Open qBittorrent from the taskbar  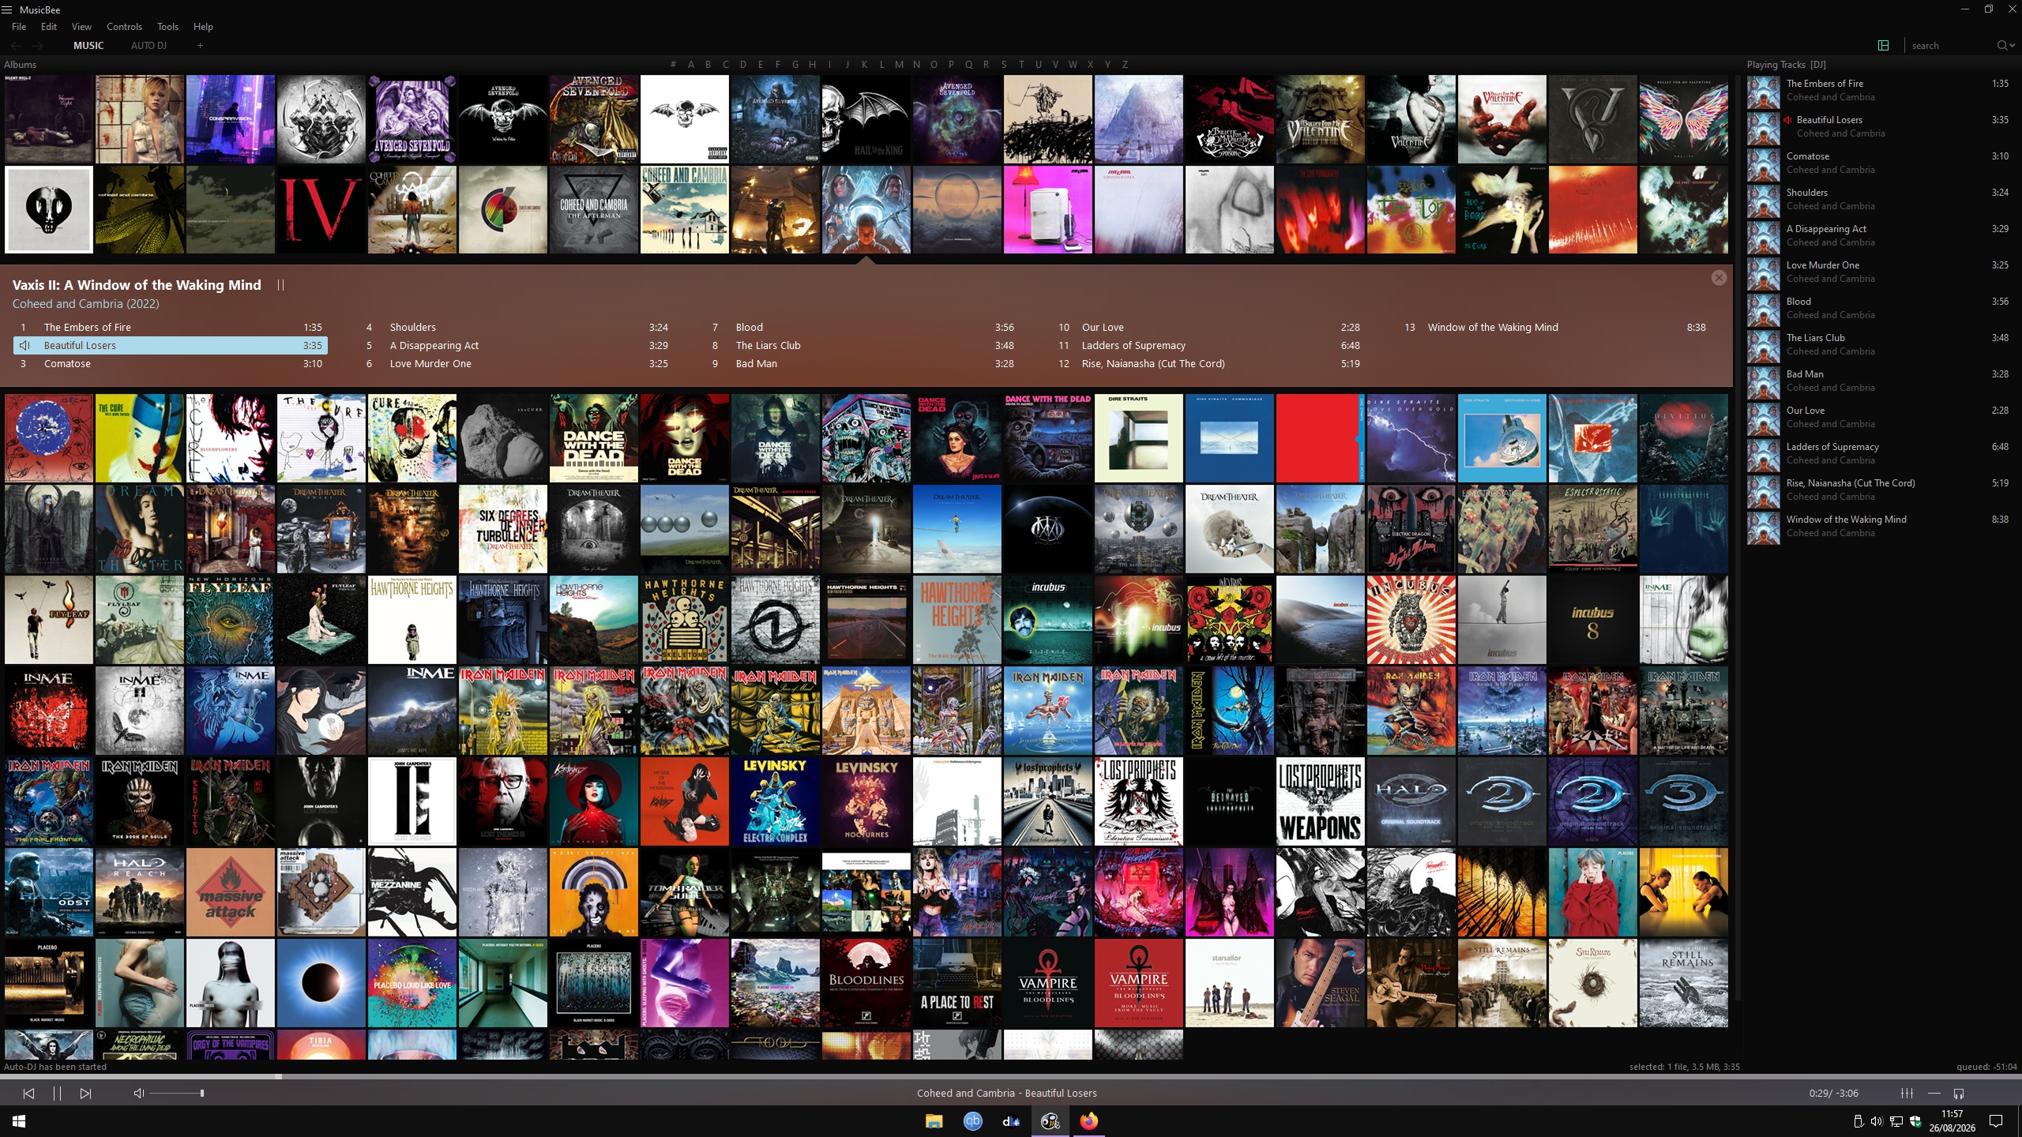coord(972,1121)
